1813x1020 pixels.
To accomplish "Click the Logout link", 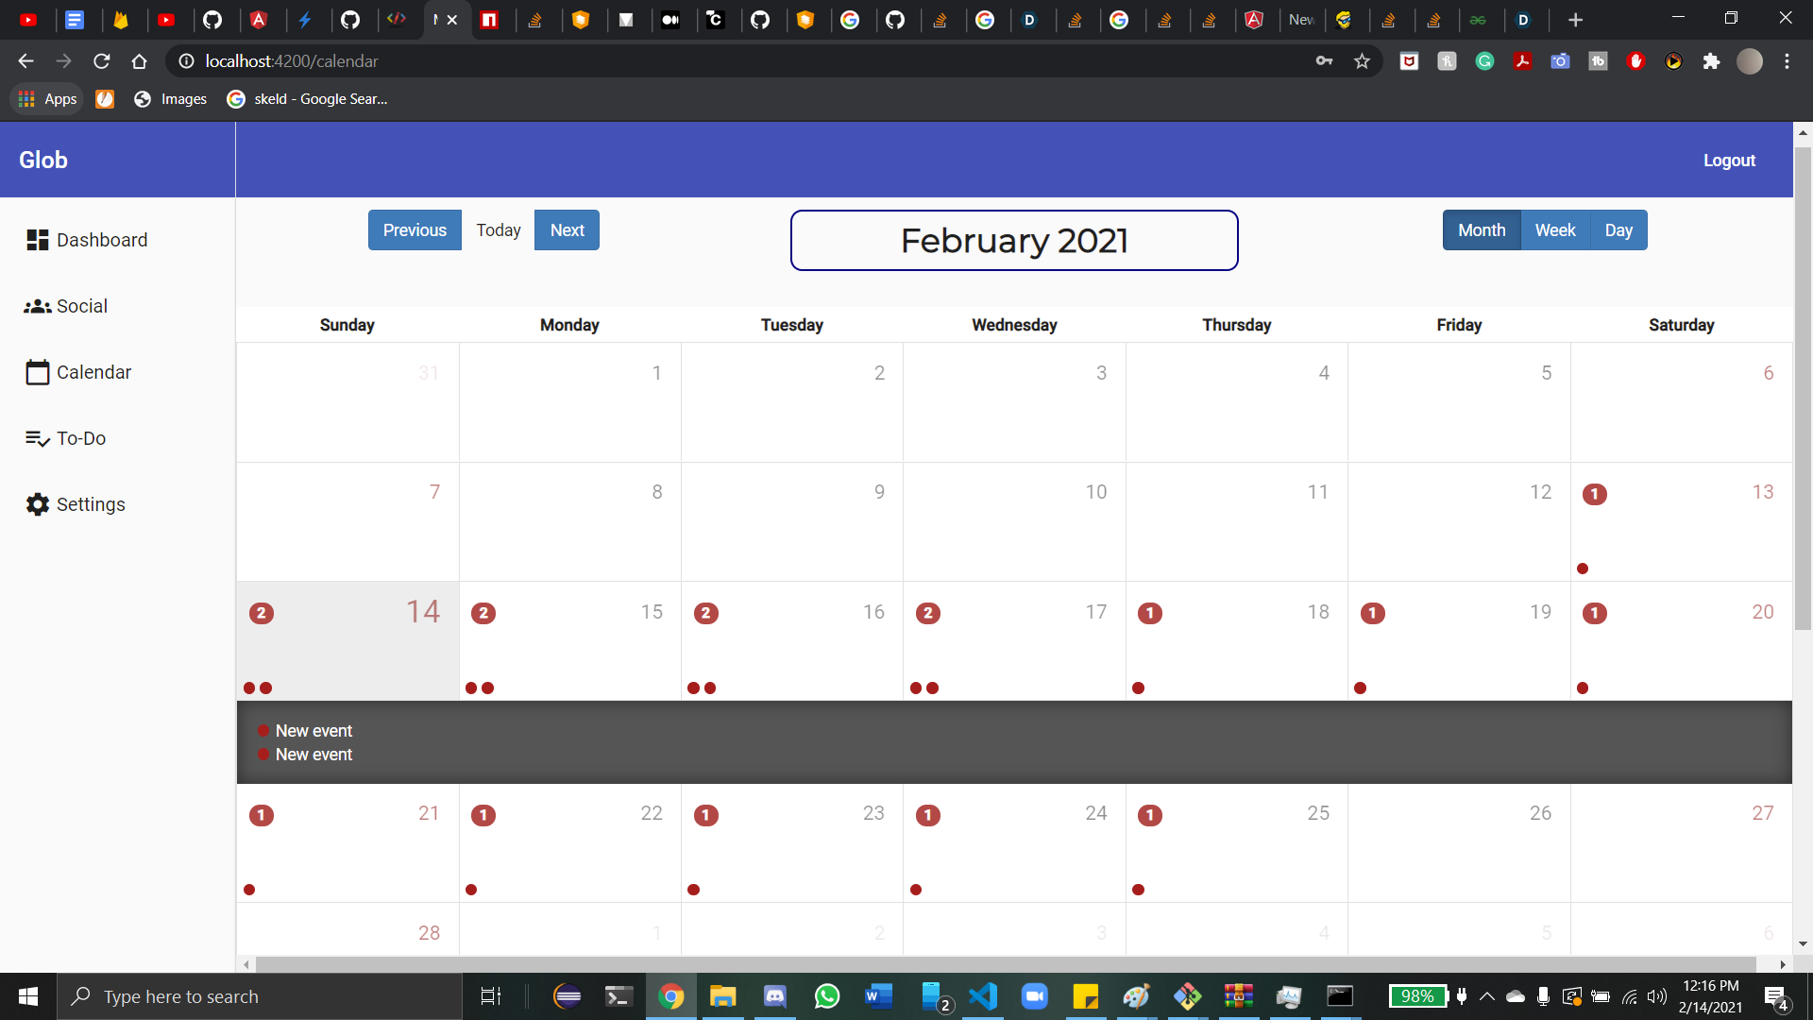I will click(x=1728, y=161).
